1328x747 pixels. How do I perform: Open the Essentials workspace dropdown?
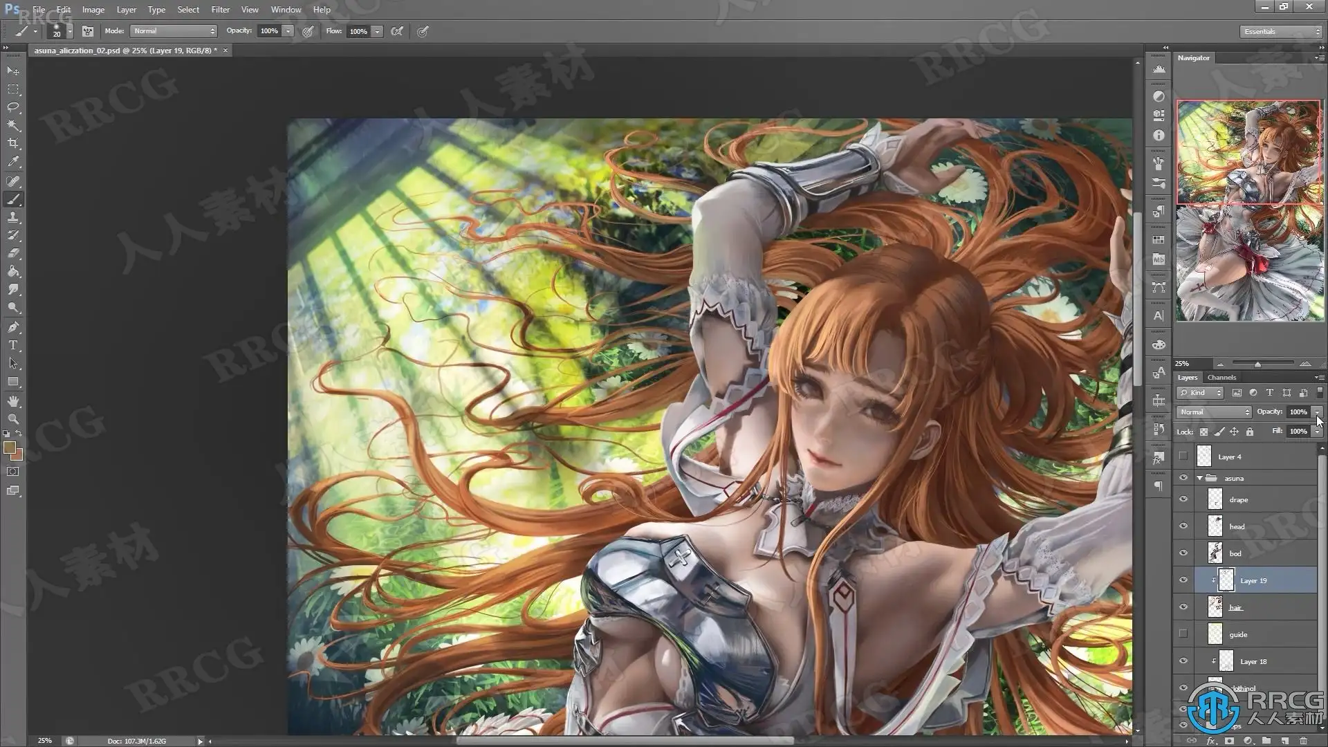(x=1280, y=31)
